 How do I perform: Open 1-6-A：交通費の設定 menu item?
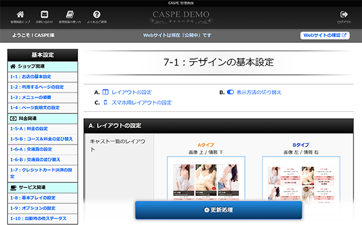coord(43,149)
